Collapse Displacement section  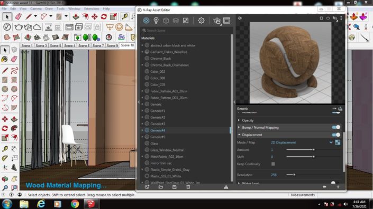(x=239, y=135)
